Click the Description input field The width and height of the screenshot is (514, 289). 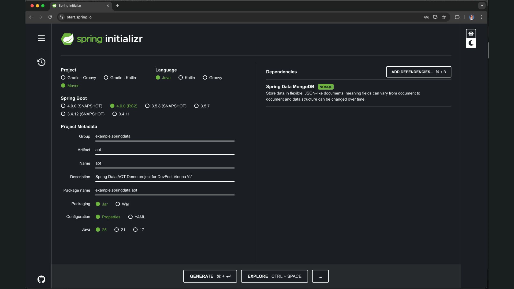point(165,177)
